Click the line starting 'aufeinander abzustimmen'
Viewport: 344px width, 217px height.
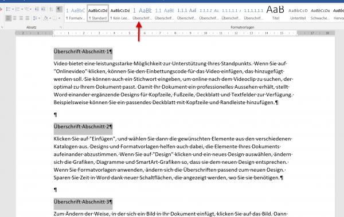pos(173,155)
